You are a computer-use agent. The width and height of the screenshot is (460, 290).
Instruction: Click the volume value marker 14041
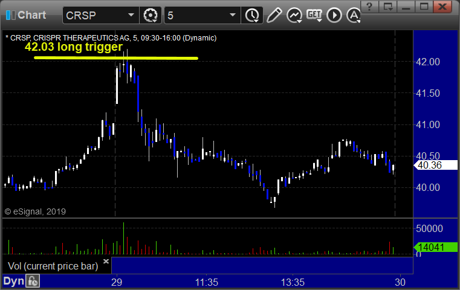[436, 247]
